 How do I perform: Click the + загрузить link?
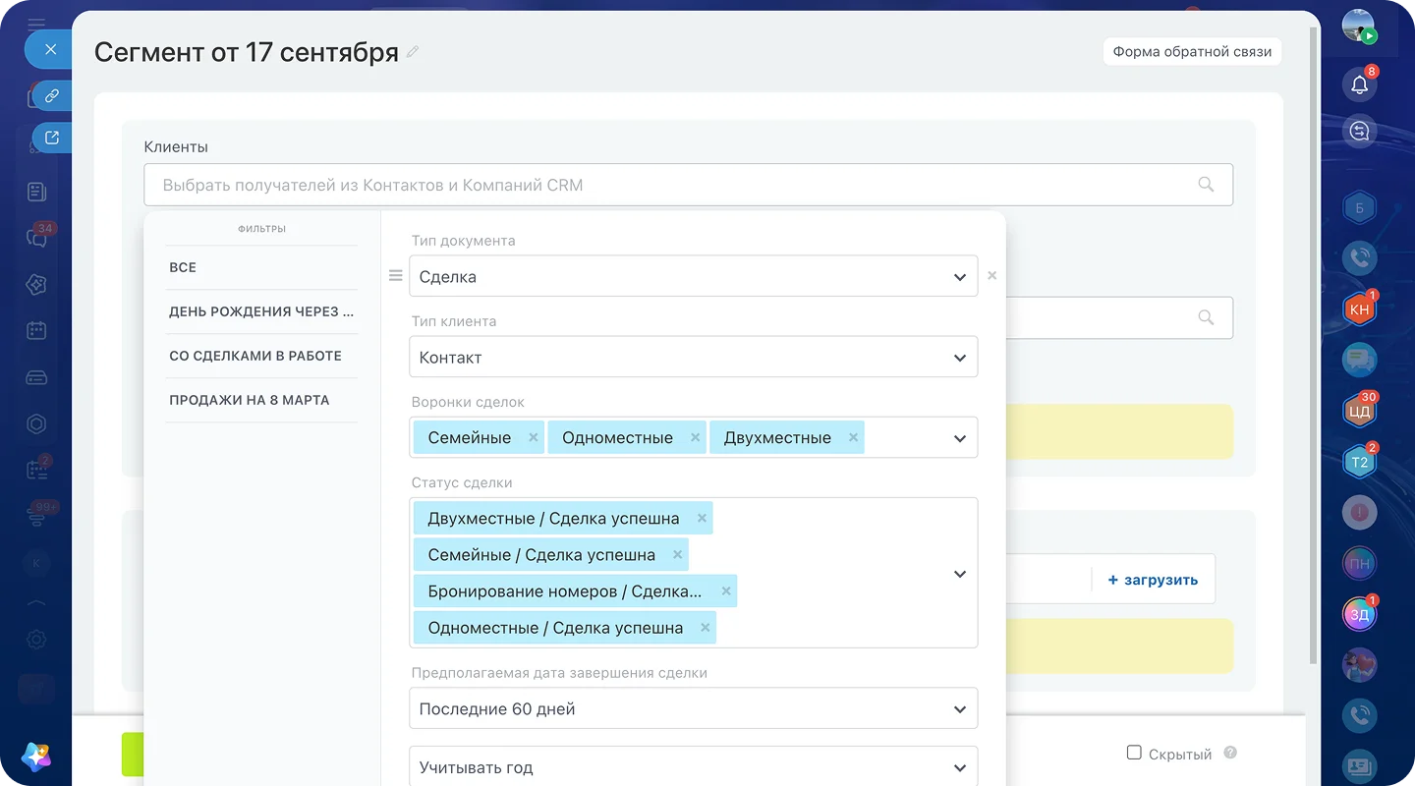tap(1153, 580)
